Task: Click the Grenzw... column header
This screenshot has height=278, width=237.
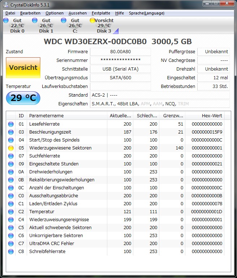Action: click(x=172, y=116)
